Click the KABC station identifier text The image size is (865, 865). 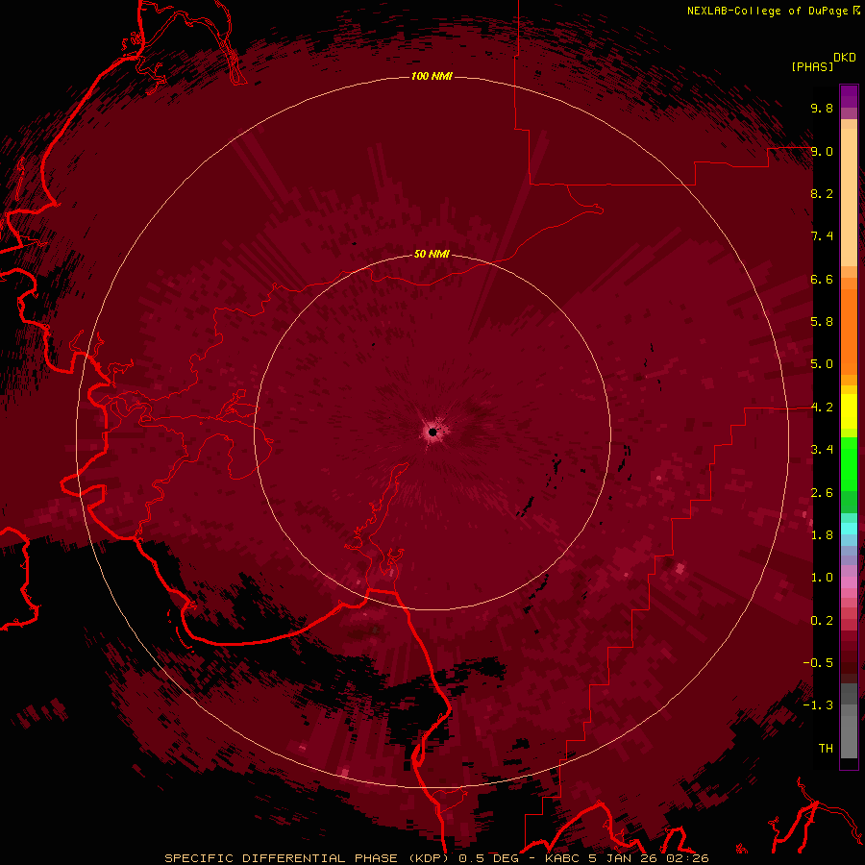562,858
